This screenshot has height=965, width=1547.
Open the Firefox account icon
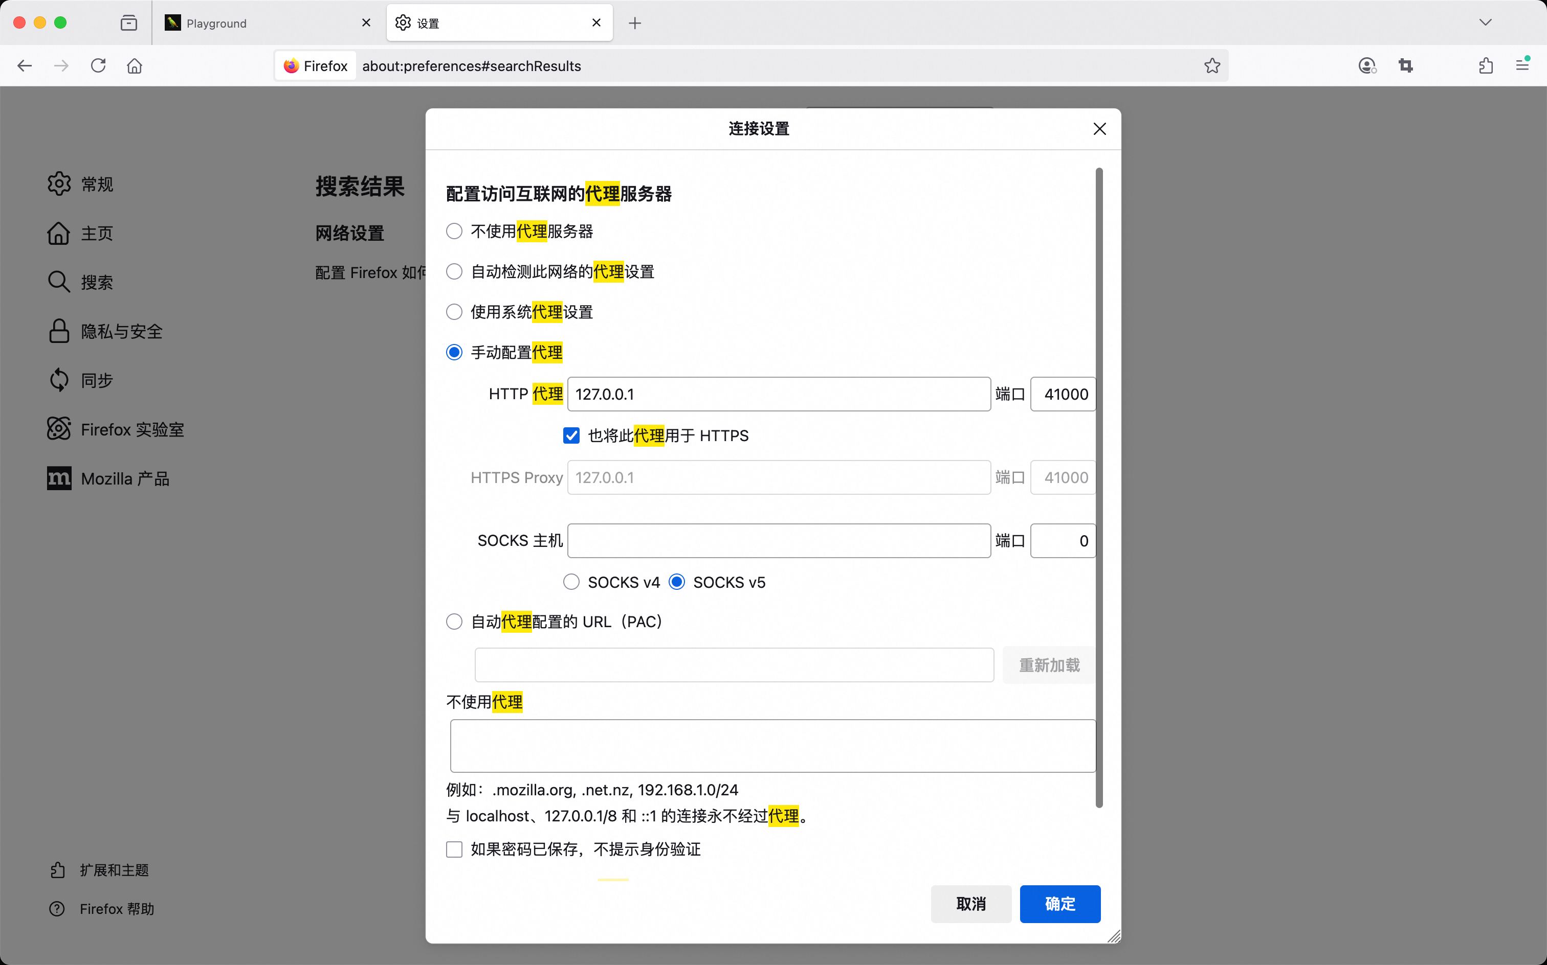1366,66
